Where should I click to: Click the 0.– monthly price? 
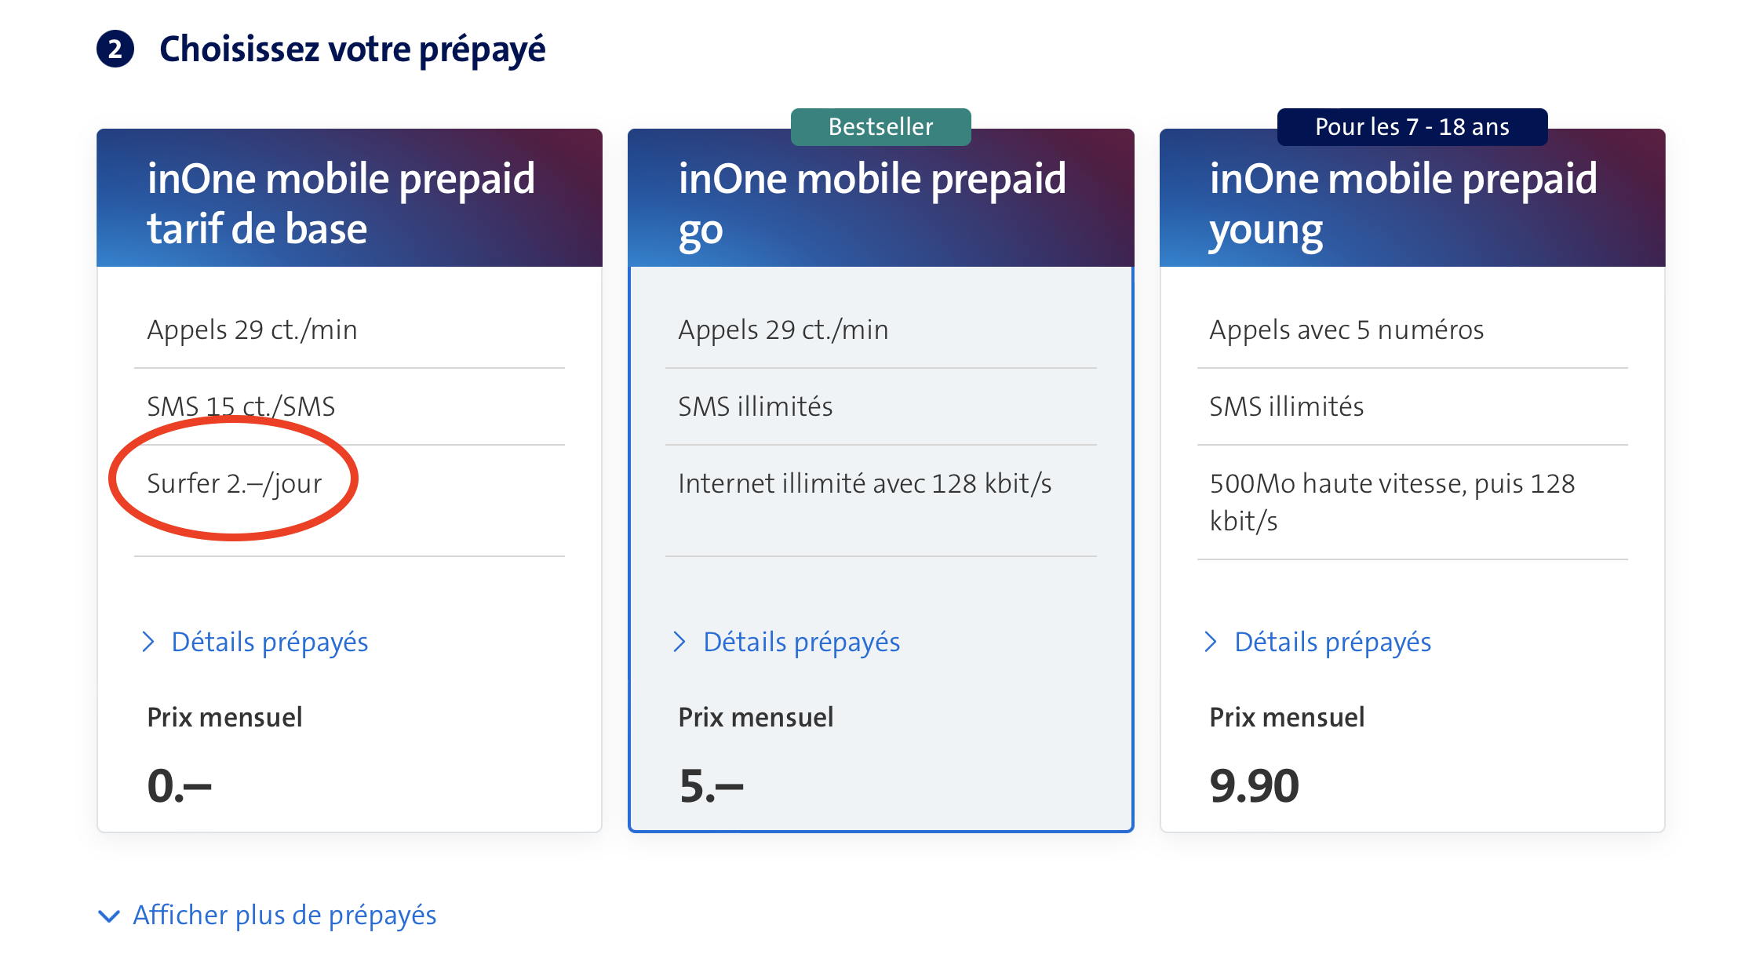(180, 785)
